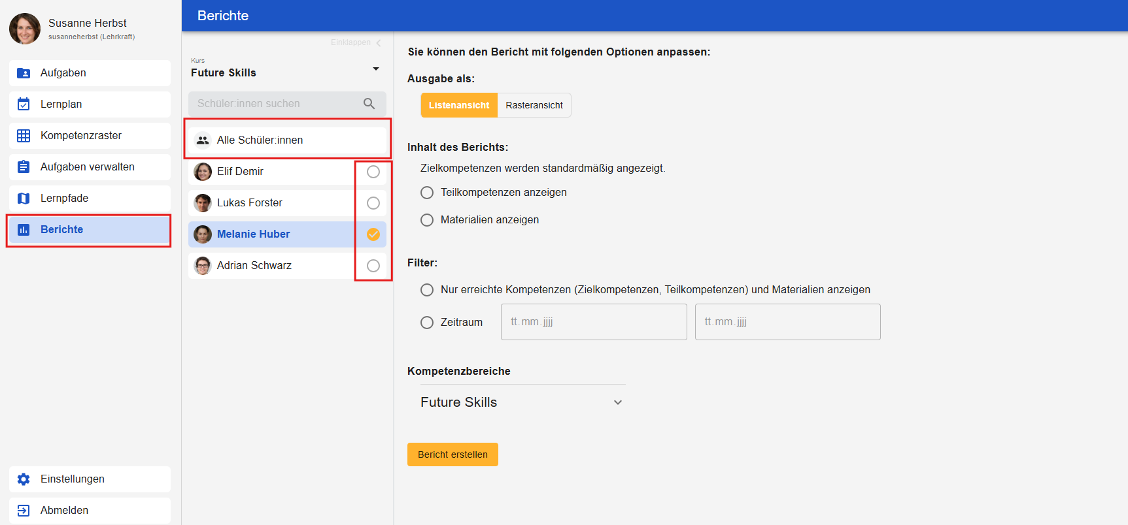Viewport: 1128px width, 525px height.
Task: Click the first Zeitraum date field
Action: point(593,322)
